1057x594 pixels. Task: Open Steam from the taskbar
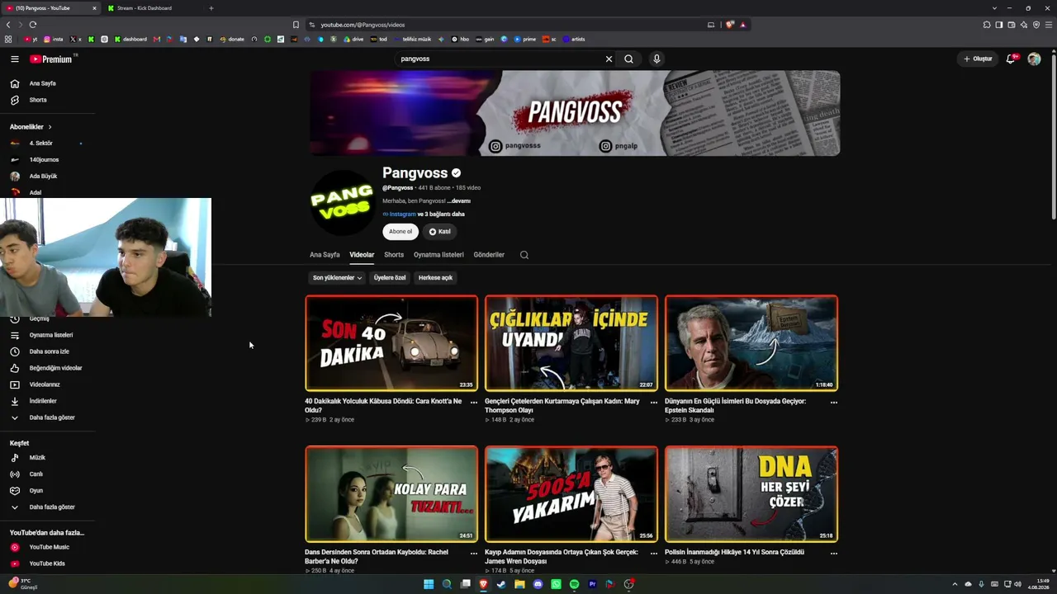[x=501, y=584]
